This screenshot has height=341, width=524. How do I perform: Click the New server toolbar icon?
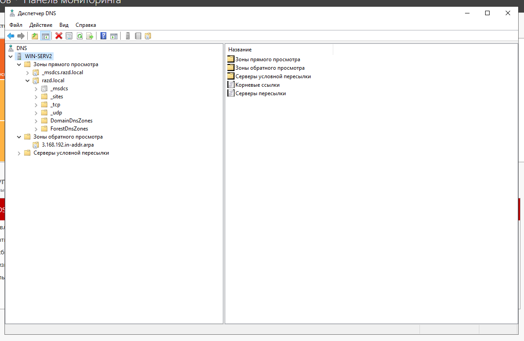pyautogui.click(x=128, y=36)
